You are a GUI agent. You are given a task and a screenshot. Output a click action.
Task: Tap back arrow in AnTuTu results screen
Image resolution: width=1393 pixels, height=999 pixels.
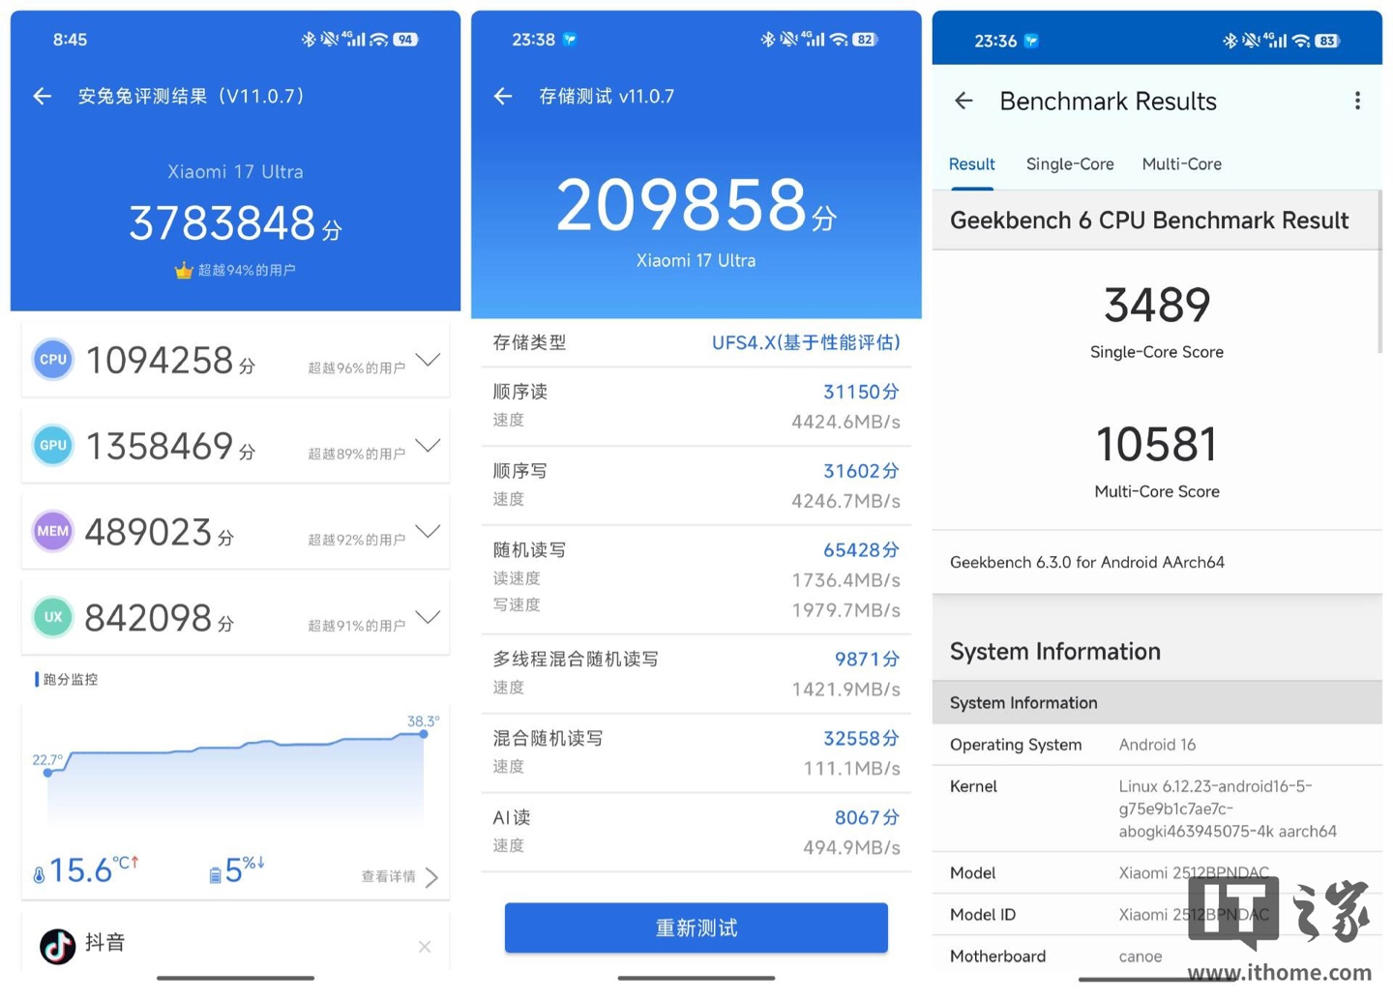tap(43, 96)
